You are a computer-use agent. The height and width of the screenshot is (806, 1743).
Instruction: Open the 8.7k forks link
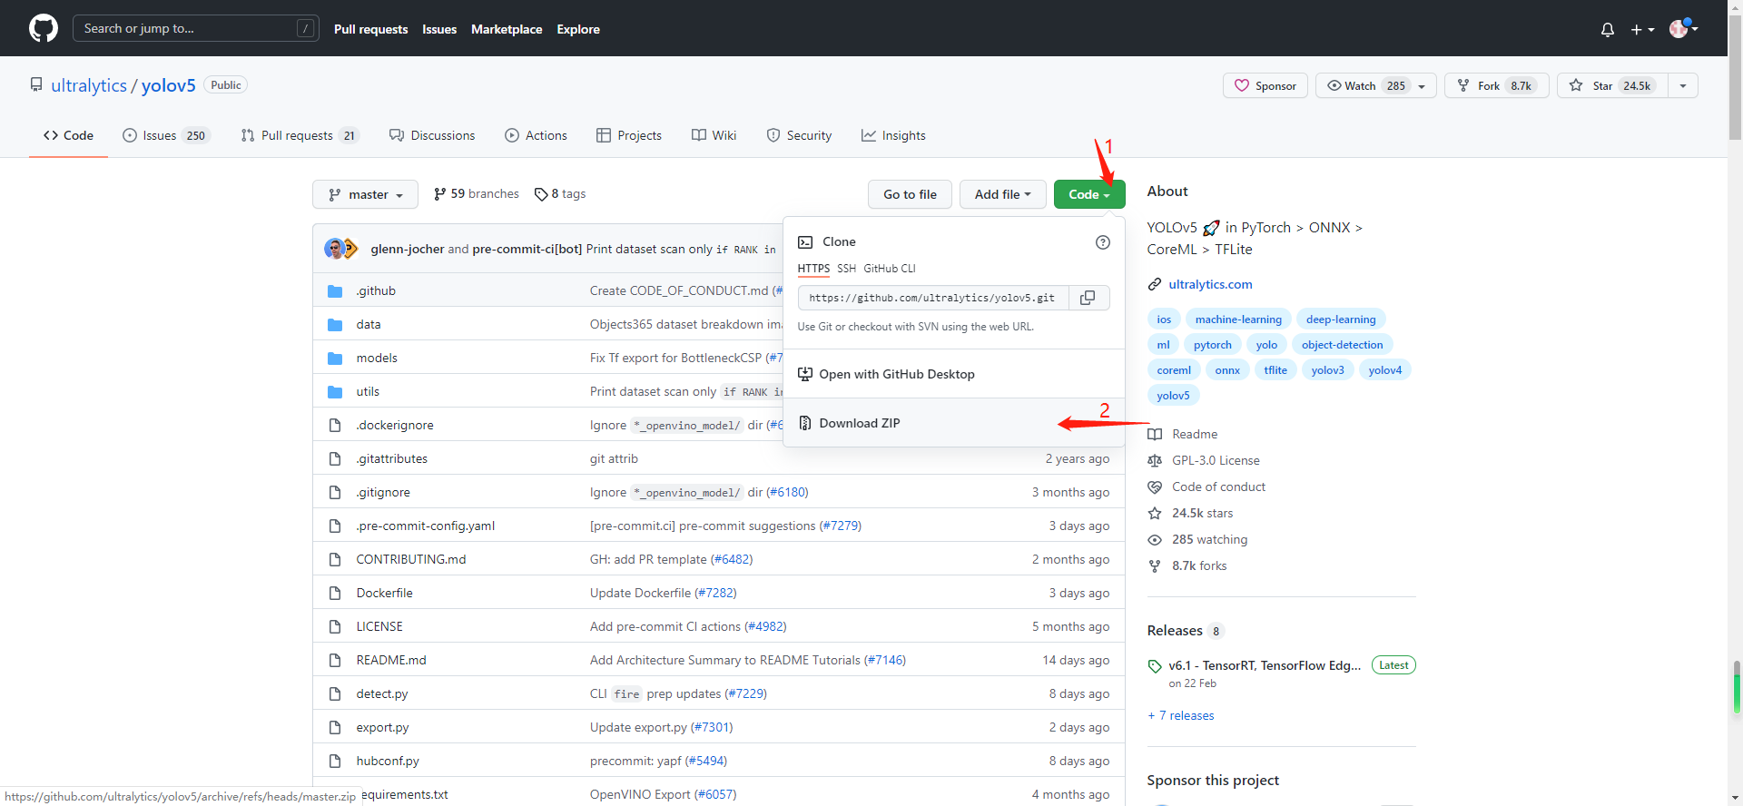pos(1199,565)
